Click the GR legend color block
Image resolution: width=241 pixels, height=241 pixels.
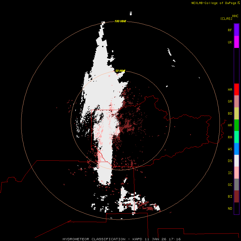coord(236,101)
